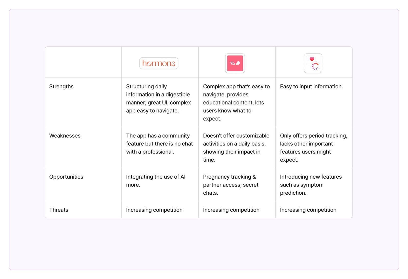Click the 'Complex app that's easy' cell
Image resolution: width=408 pixels, height=279 pixels.
point(236,102)
